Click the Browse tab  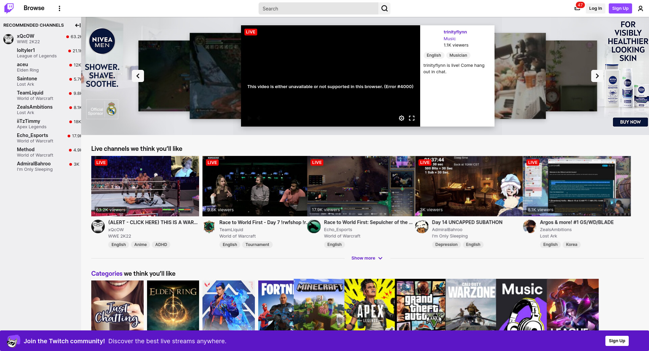(x=34, y=8)
